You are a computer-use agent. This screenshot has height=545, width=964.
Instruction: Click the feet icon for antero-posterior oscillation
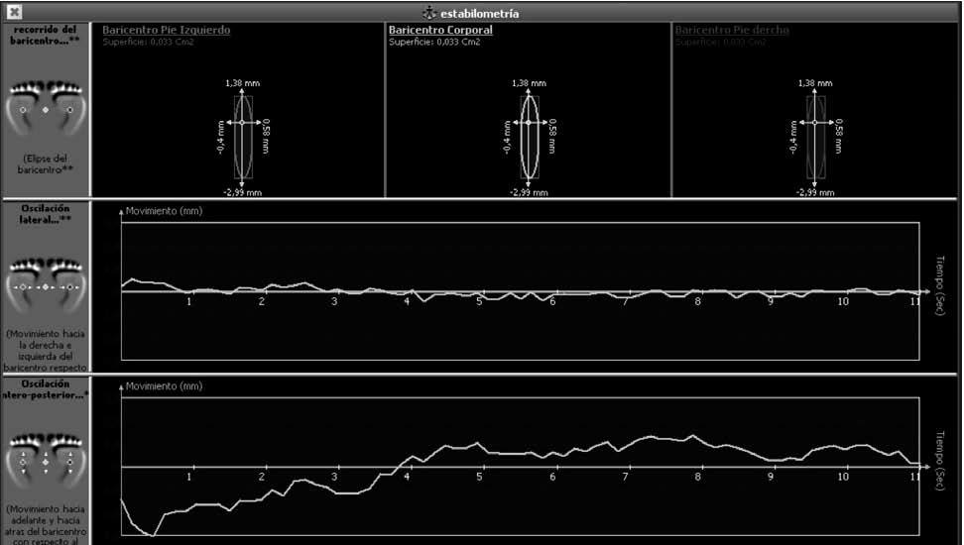[45, 461]
